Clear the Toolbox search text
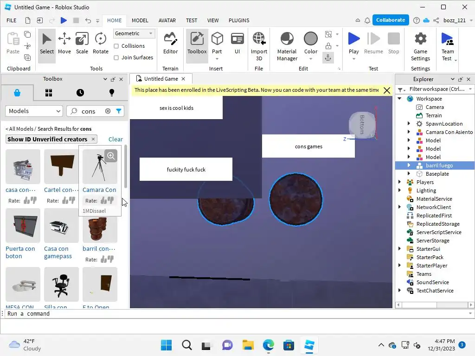Image resolution: width=475 pixels, height=356 pixels. pyautogui.click(x=108, y=111)
